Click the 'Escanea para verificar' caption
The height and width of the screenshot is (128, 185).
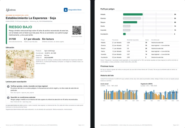(x=77, y=36)
